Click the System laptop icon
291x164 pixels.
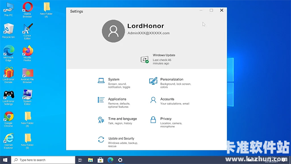[101, 81]
